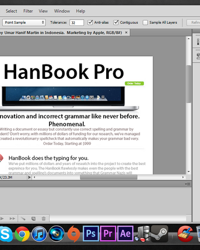The width and height of the screenshot is (200, 250).
Task: Uncheck the Anti-alias checkbox
Action: (x=90, y=22)
